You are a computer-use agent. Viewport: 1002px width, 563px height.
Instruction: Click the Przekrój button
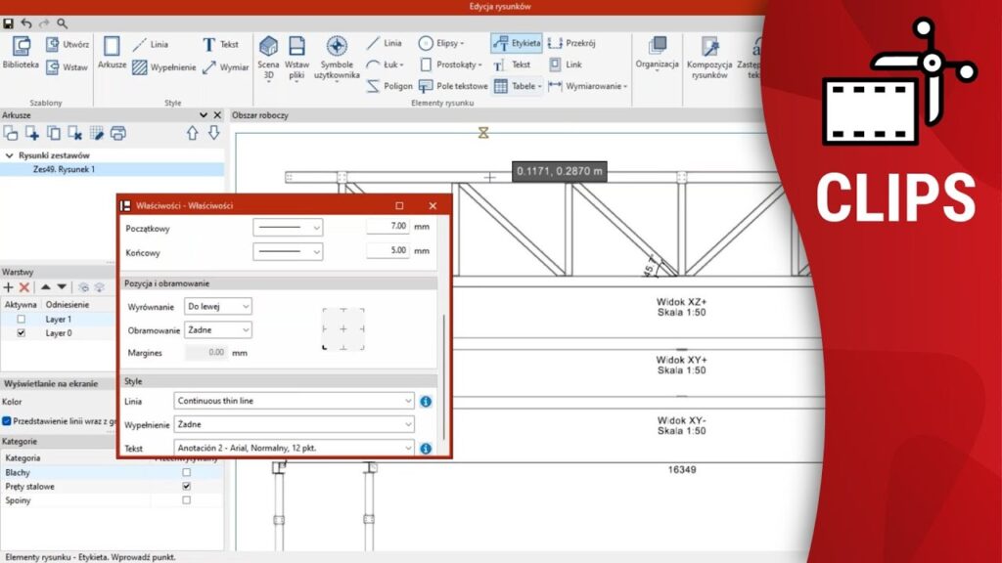(x=572, y=43)
